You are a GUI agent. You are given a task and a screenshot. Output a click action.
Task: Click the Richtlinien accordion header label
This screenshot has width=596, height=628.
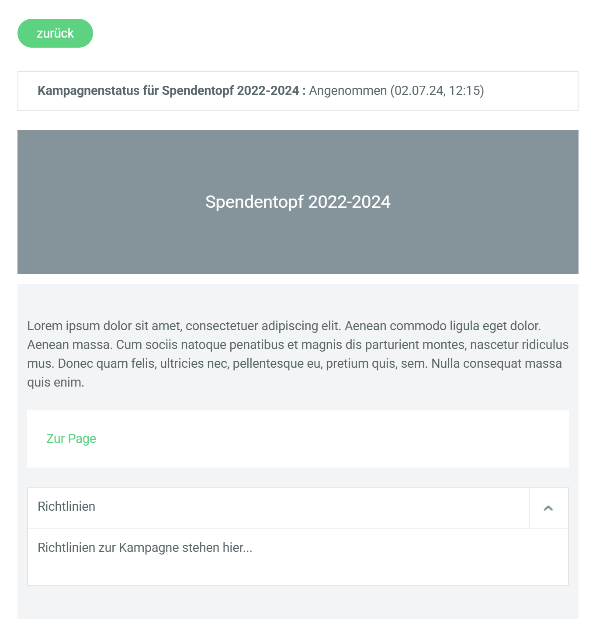pos(66,506)
